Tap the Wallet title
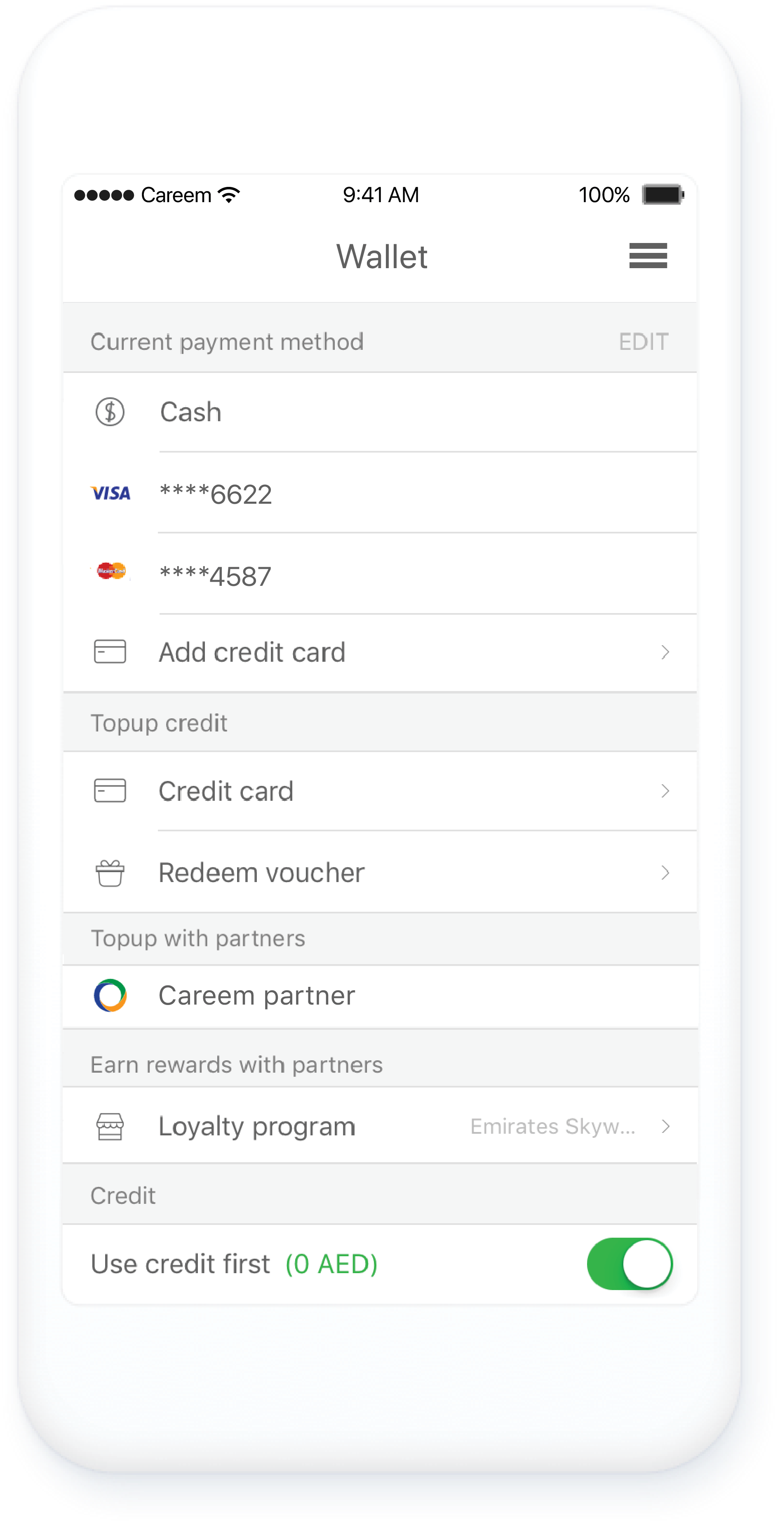780x1524 pixels. click(x=382, y=257)
